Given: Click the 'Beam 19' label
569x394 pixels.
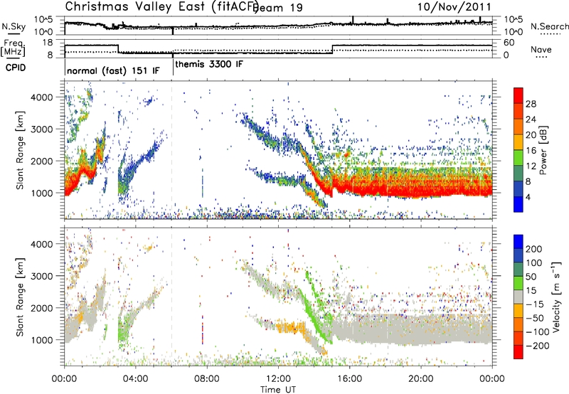Looking at the screenshot, I should pyautogui.click(x=279, y=7).
